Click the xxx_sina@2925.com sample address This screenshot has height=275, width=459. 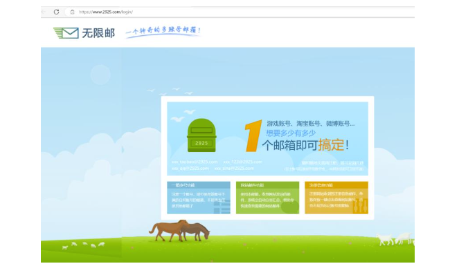(x=234, y=169)
